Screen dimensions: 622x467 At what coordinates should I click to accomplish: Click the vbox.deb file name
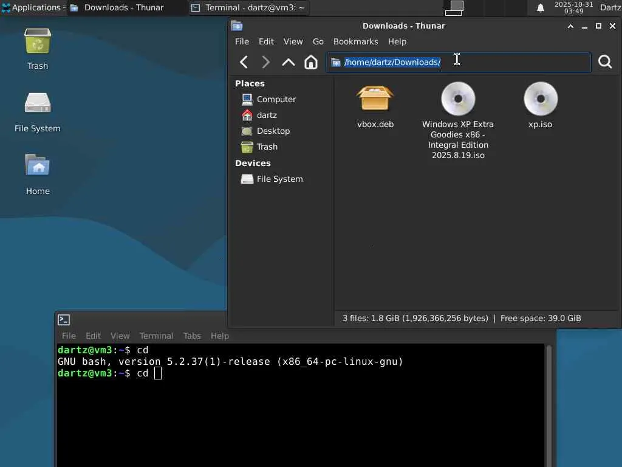coord(375,124)
